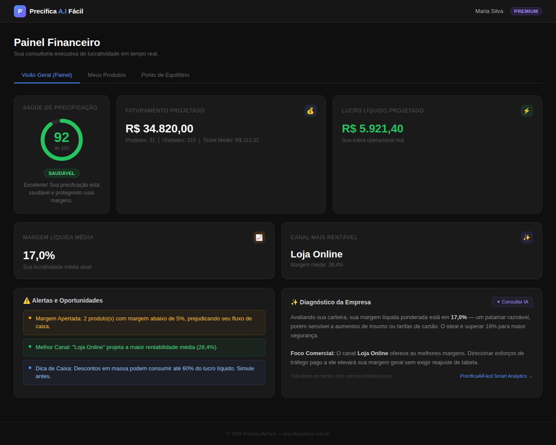
Task: Click the money bag icon on Faturamento card
Action: pyautogui.click(x=311, y=111)
